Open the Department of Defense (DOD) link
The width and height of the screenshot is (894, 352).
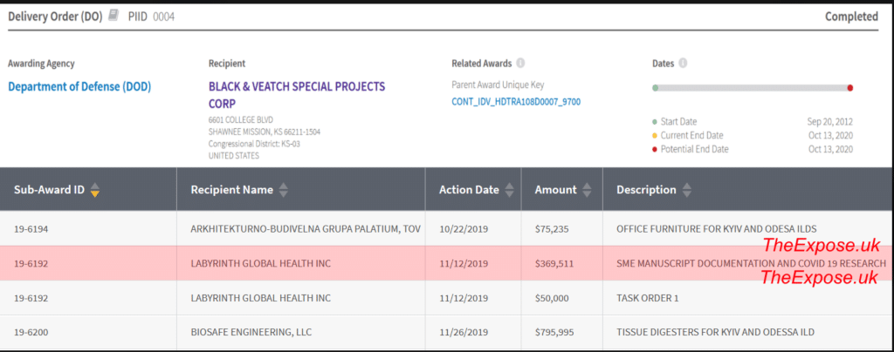[x=79, y=87]
